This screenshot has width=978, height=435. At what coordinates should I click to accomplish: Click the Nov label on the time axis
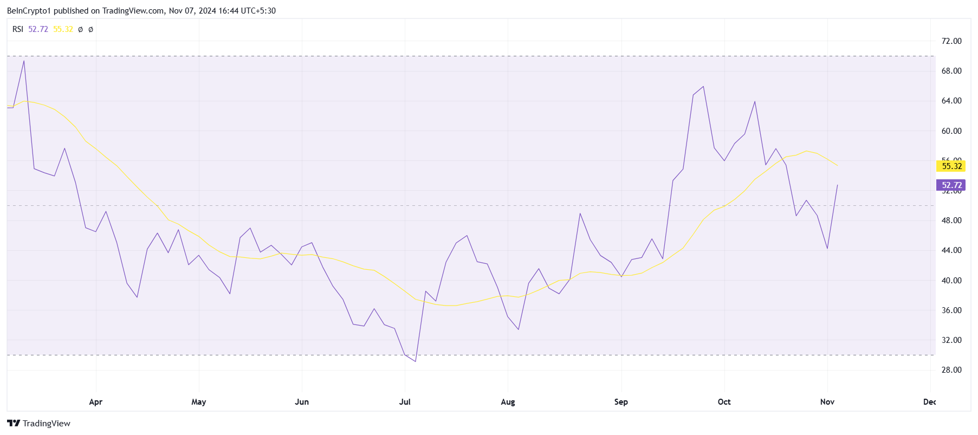pyautogui.click(x=827, y=402)
